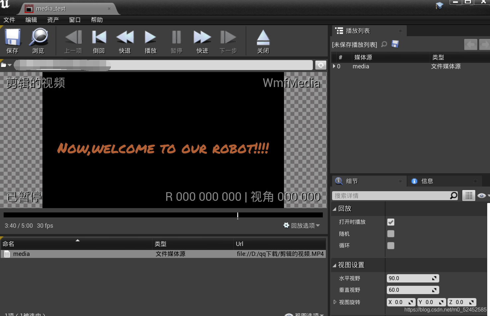Click the 媒体源 column header in playlist

[391, 57]
